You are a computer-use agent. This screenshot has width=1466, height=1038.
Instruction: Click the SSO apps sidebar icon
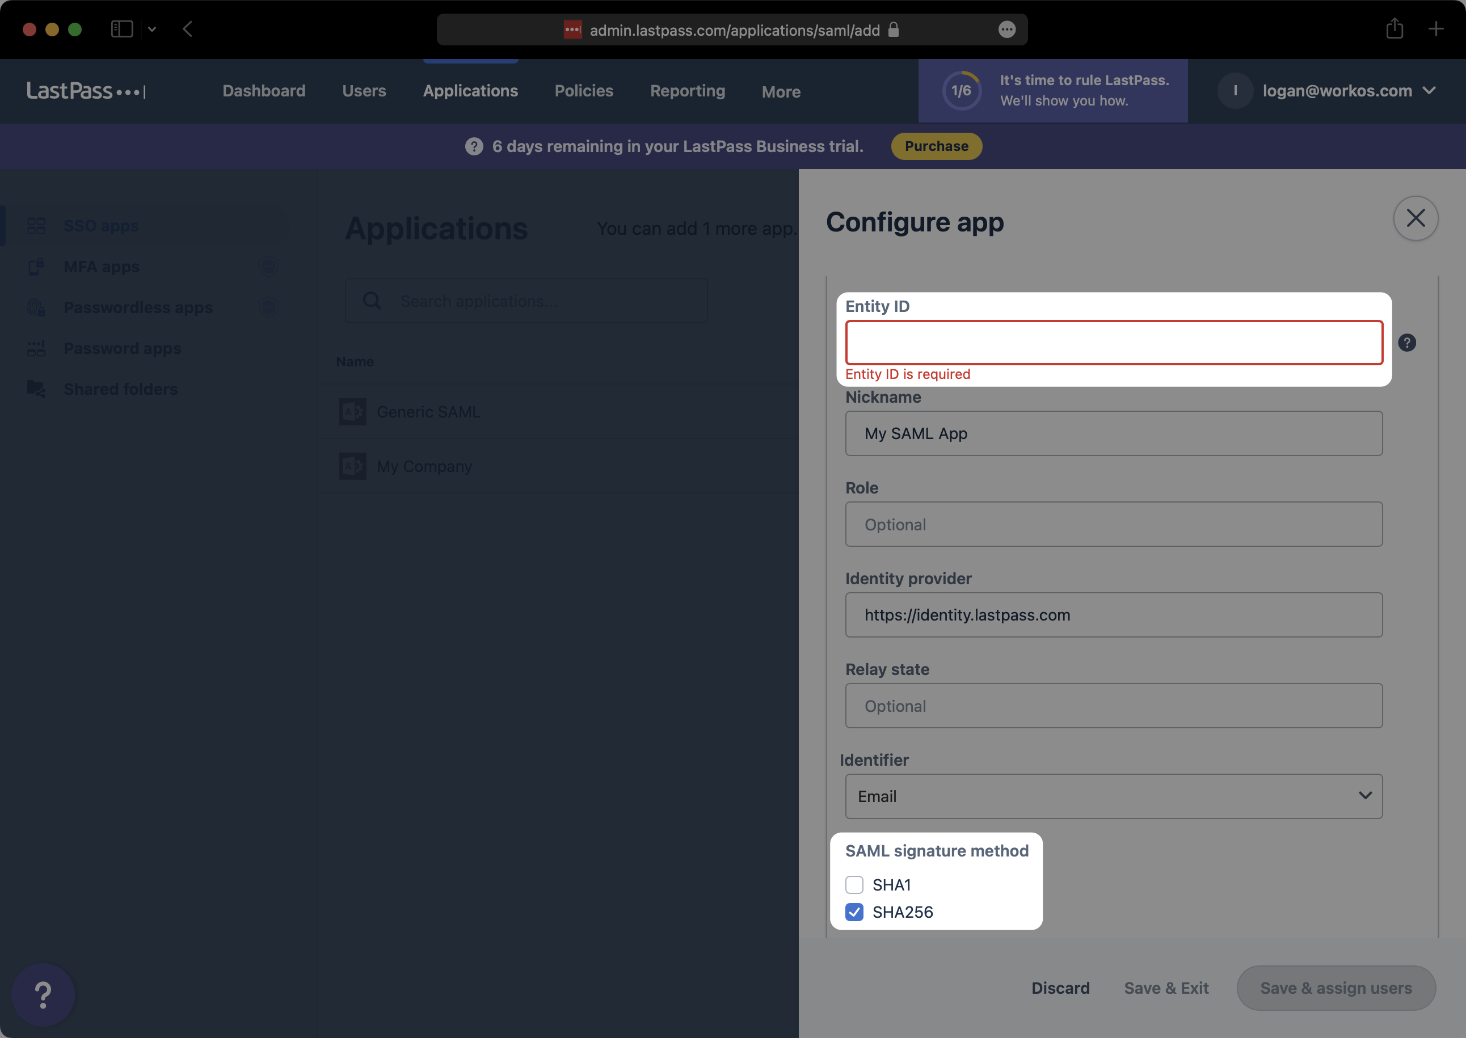click(36, 226)
